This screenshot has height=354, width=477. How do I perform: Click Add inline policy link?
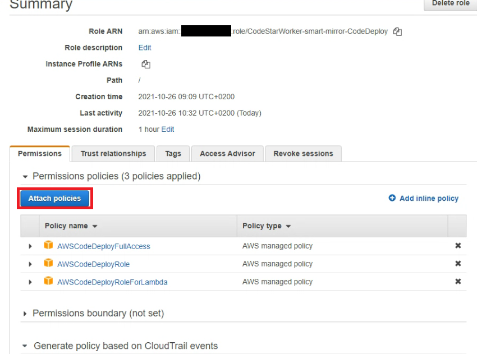[x=429, y=198]
